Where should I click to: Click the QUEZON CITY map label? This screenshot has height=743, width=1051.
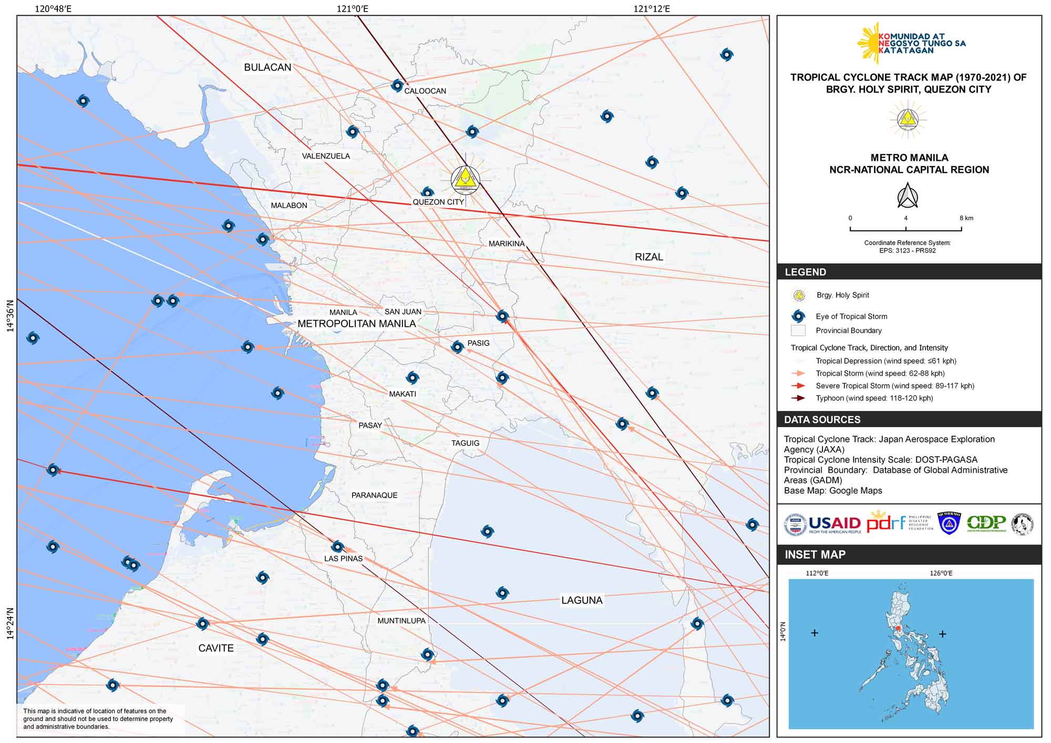tap(438, 202)
